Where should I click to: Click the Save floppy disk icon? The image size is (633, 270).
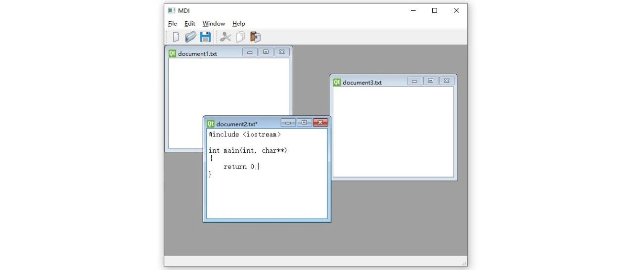tap(205, 37)
